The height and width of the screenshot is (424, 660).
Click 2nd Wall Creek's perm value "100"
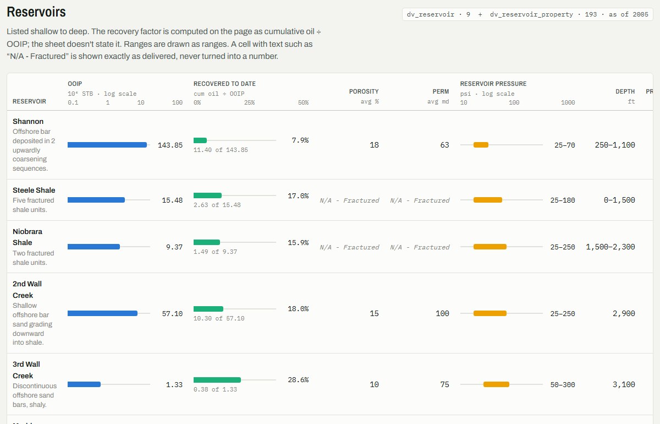pyautogui.click(x=442, y=313)
